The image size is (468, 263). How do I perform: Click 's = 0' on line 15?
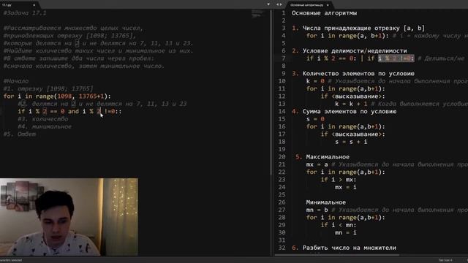[x=315, y=119]
